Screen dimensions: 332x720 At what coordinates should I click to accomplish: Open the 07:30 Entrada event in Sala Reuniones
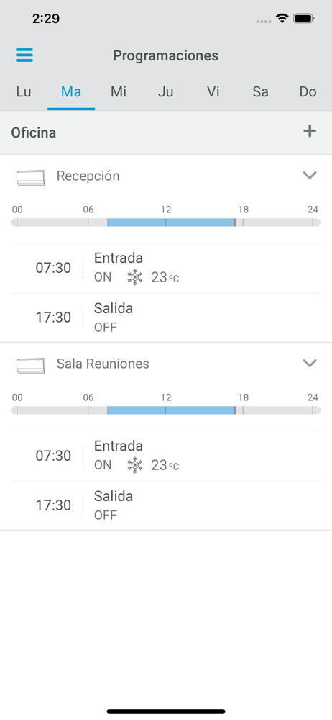click(166, 456)
